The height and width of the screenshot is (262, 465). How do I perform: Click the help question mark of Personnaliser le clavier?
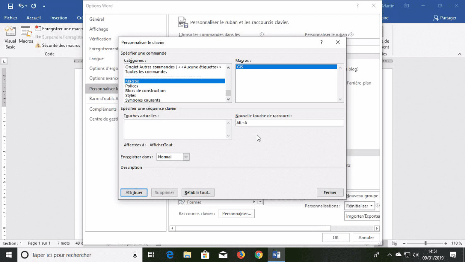tap(321, 42)
